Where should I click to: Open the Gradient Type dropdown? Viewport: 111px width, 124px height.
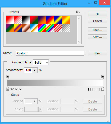tap(41, 62)
